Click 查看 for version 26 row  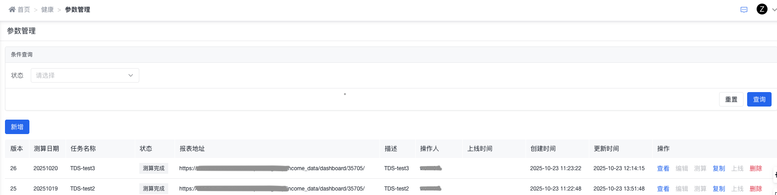(663, 168)
